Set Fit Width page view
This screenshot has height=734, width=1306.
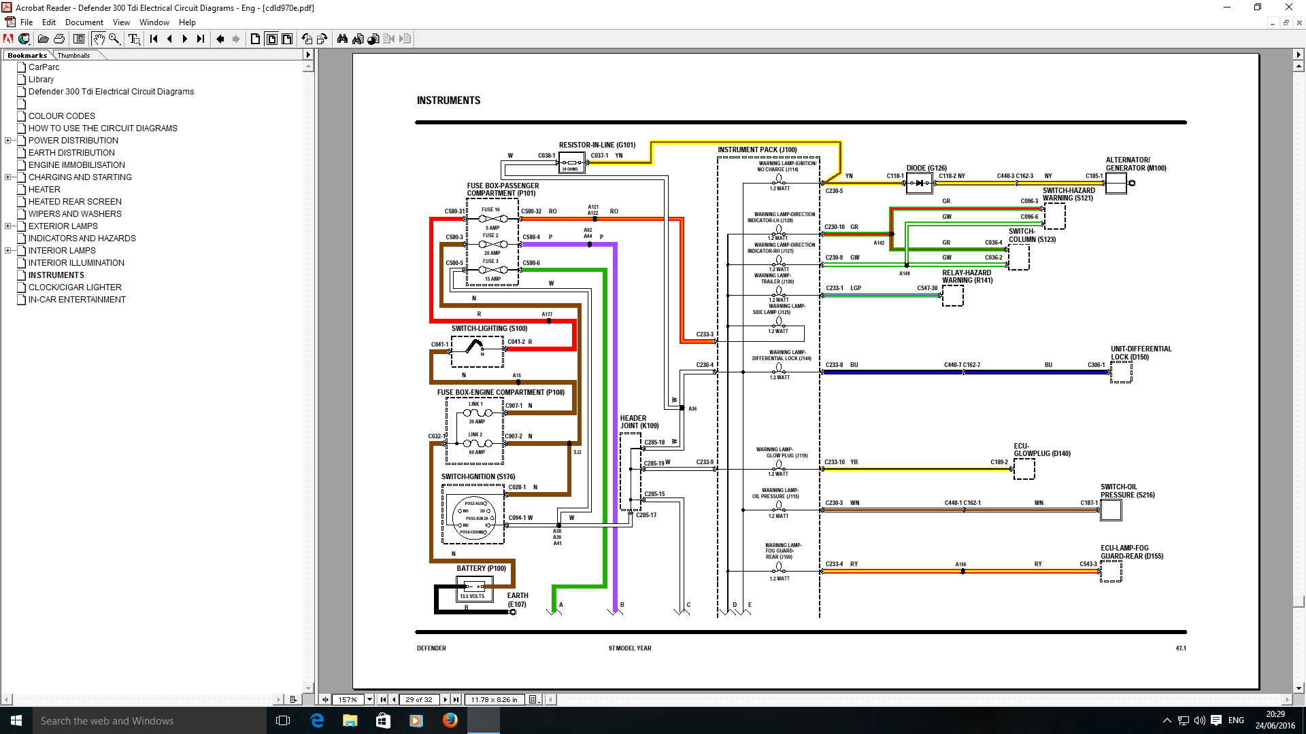click(287, 39)
